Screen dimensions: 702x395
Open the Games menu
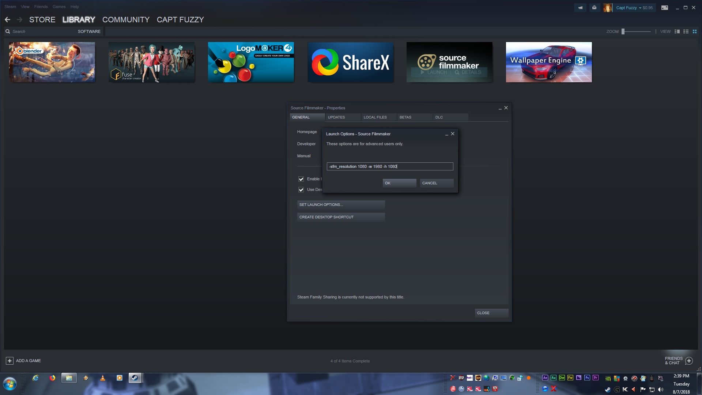click(x=59, y=7)
